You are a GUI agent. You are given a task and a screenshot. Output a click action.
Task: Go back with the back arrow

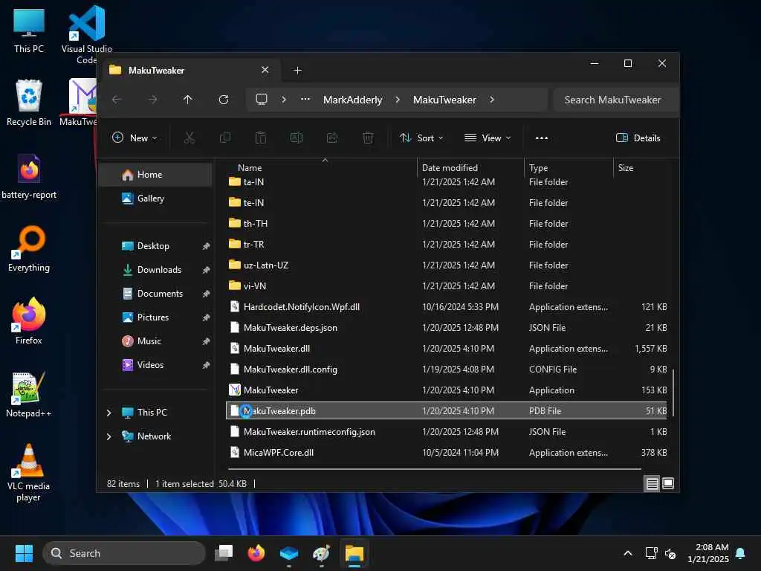[117, 100]
